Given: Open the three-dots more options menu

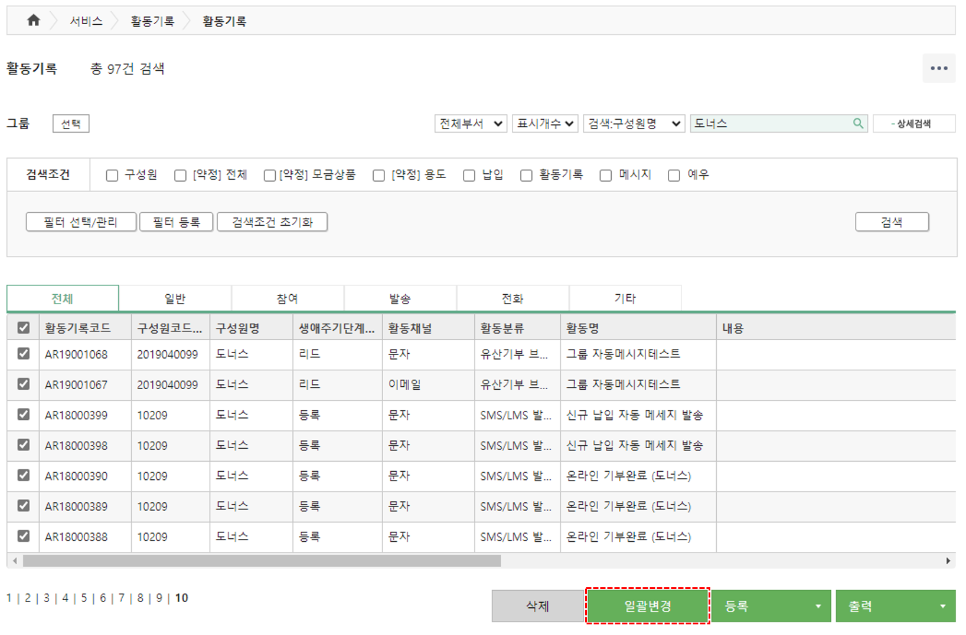Looking at the screenshot, I should 939,68.
